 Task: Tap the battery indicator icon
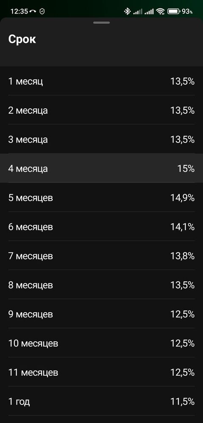pyautogui.click(x=174, y=11)
